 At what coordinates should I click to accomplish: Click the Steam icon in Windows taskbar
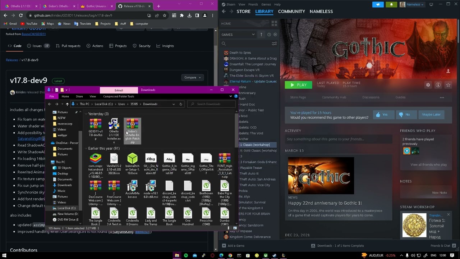(x=275, y=255)
